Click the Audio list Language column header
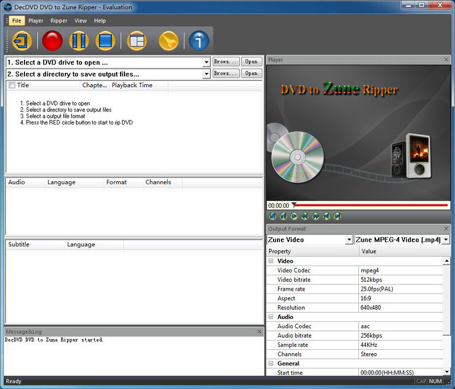This screenshot has height=389, width=455. pyautogui.click(x=75, y=182)
